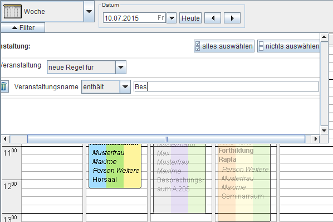Click alles auswählen button
Image resolution: width=333 pixels, height=222 pixels.
pos(224,46)
